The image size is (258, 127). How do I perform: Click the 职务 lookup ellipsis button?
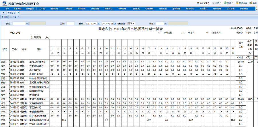[x=165, y=23]
